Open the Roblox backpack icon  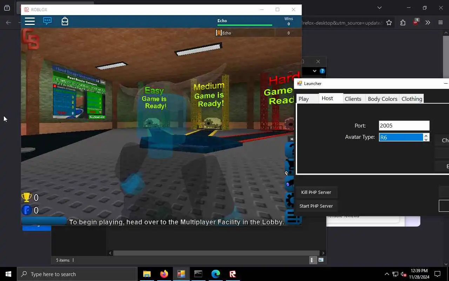tap(65, 21)
